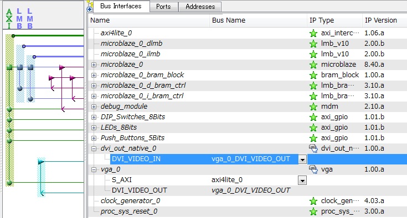Select the DVI_VIDEO_OUT interface row
Viewport: 407px width, 218px height.
pyautogui.click(x=248, y=190)
